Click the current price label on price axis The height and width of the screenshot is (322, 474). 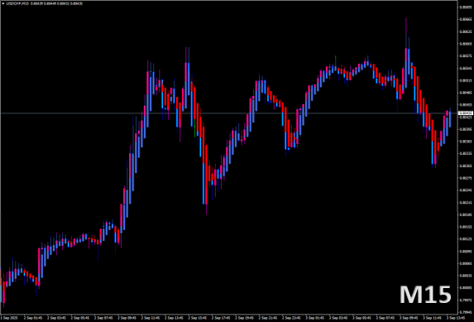tap(466, 113)
